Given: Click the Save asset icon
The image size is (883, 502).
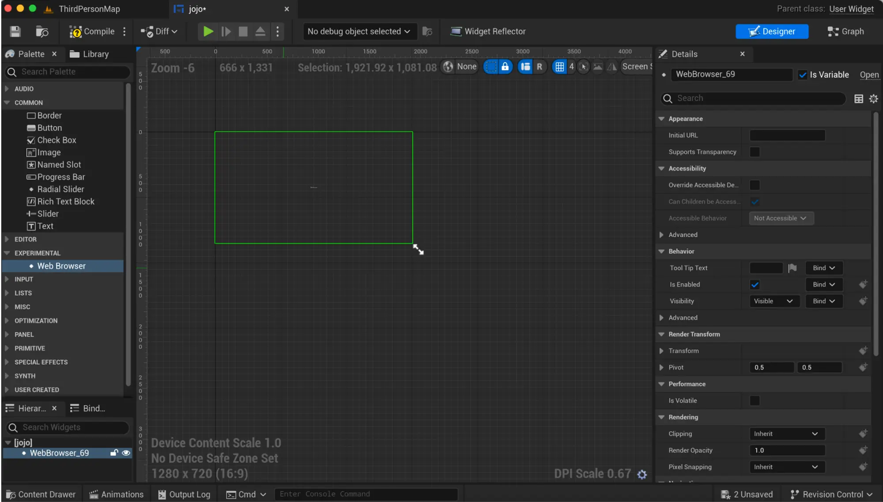Looking at the screenshot, I should pyautogui.click(x=15, y=31).
